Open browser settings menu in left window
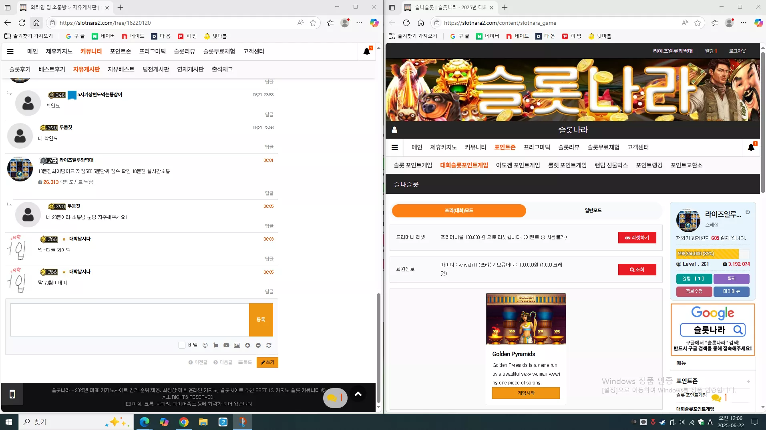The width and height of the screenshot is (766, 430). click(359, 23)
